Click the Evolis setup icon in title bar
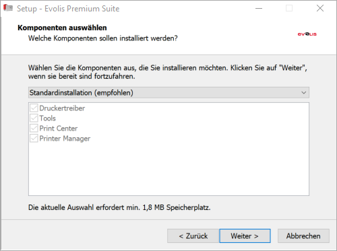337x251 pixels. coord(8,8)
